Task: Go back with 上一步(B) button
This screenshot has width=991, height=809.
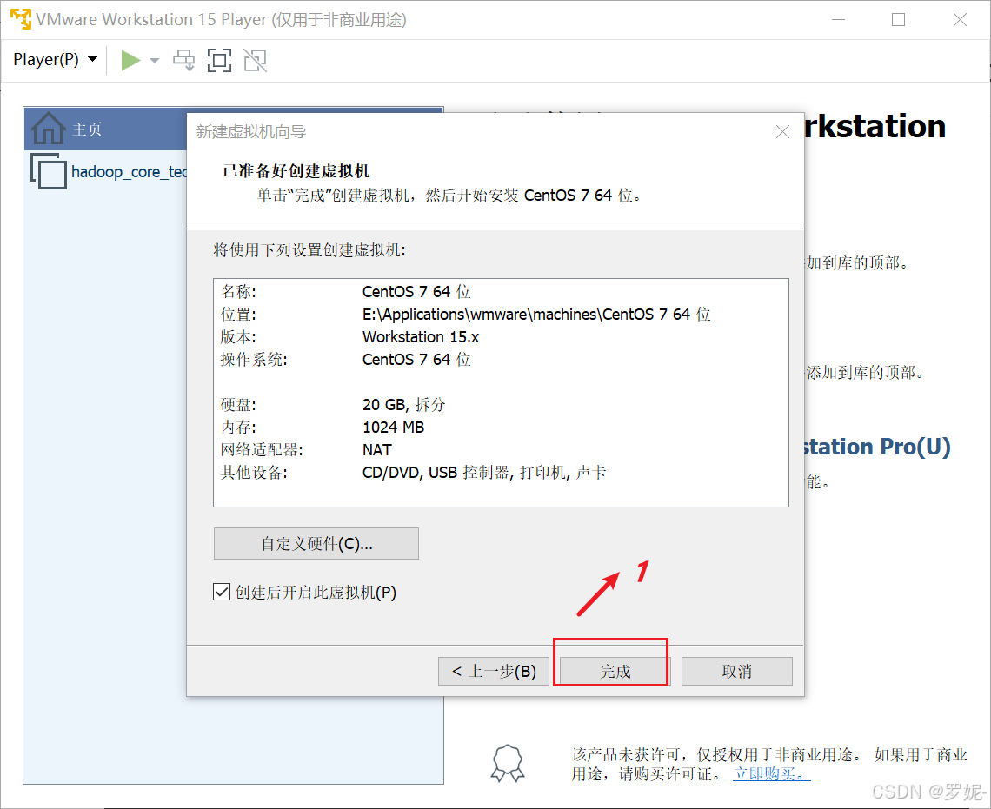Action: [493, 672]
